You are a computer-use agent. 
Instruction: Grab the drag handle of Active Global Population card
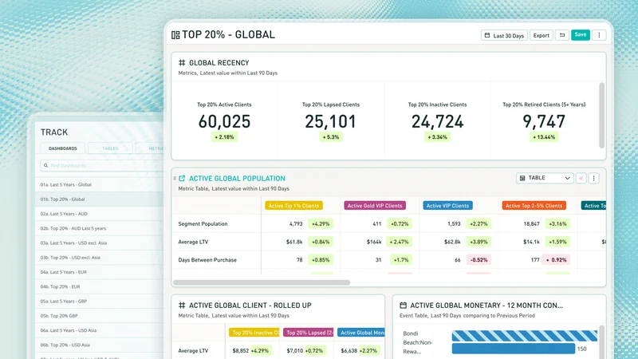(x=175, y=178)
